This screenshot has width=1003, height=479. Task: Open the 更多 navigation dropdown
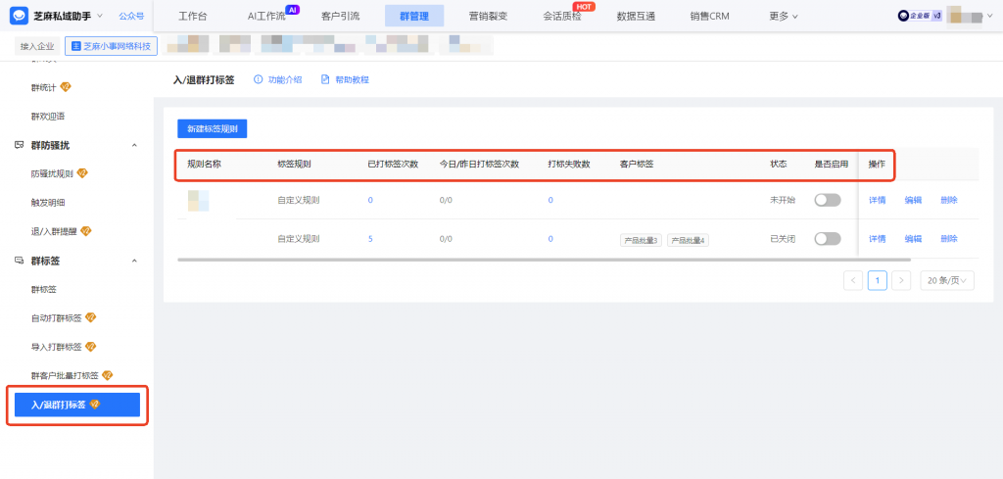(x=783, y=16)
